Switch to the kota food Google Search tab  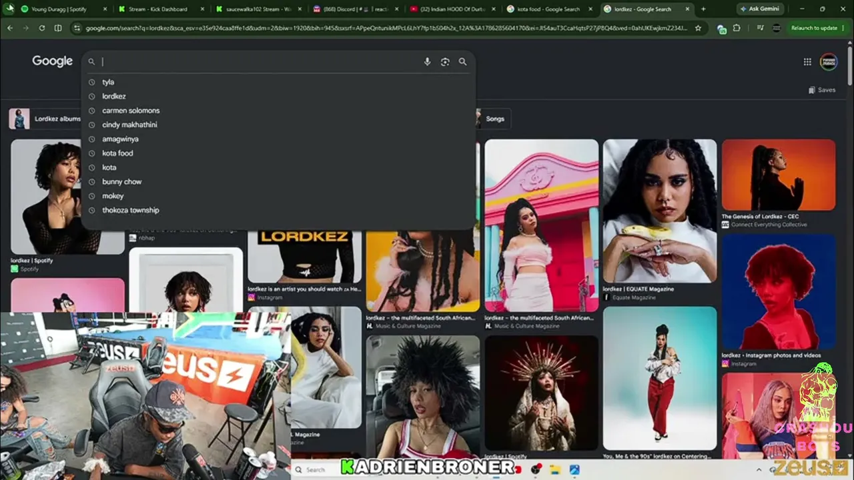550,9
